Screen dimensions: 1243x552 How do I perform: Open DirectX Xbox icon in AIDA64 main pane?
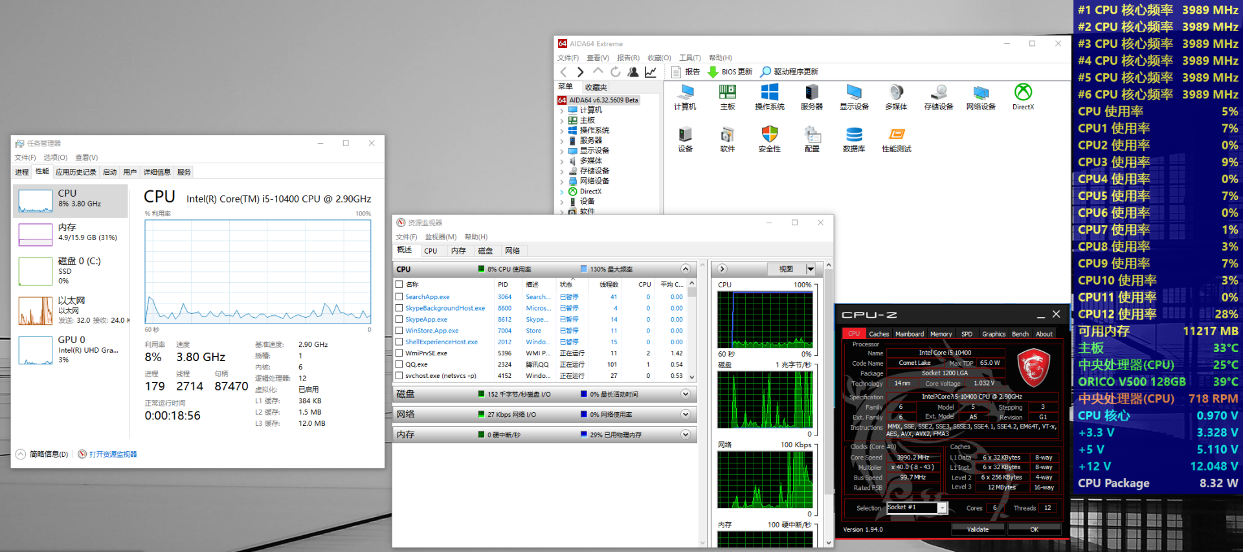(x=1023, y=97)
